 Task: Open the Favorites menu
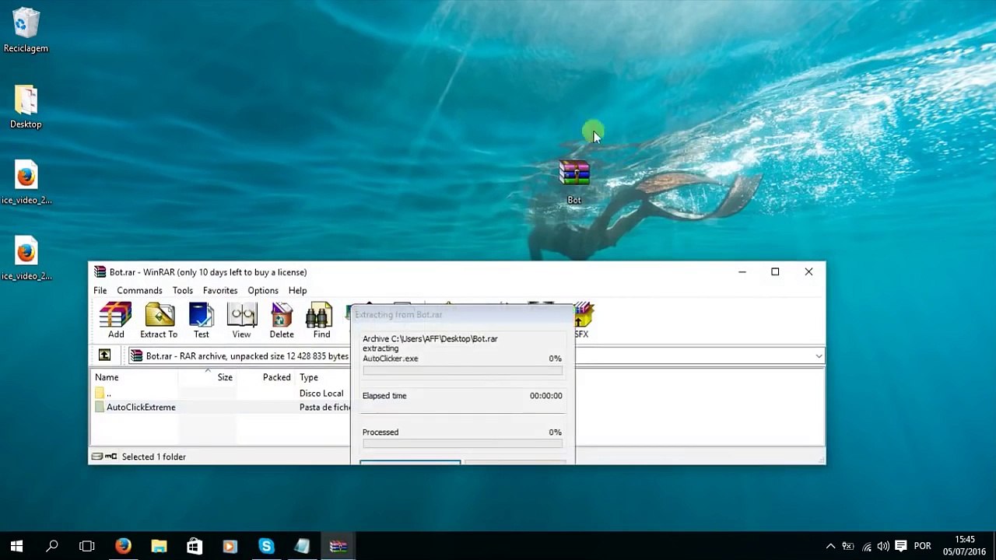[x=220, y=290]
